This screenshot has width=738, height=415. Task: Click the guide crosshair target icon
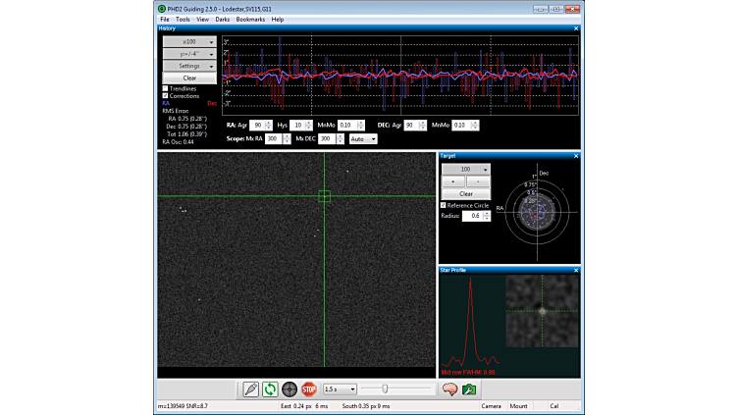(290, 389)
